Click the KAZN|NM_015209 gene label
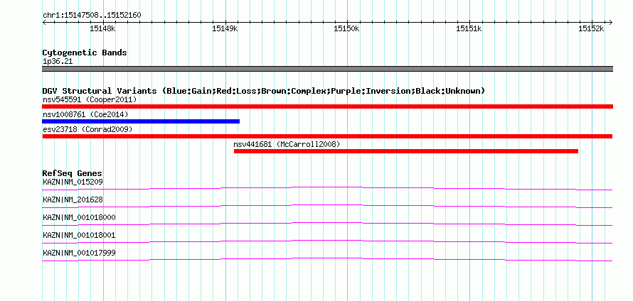 tap(73, 182)
